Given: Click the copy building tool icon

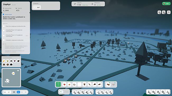Looking at the screenshot, I should click(x=102, y=92).
